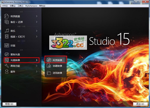Click the 视频 + 幻灯片 film strip icon
Viewport: 150px width, 108px height.
click(x=7, y=36)
